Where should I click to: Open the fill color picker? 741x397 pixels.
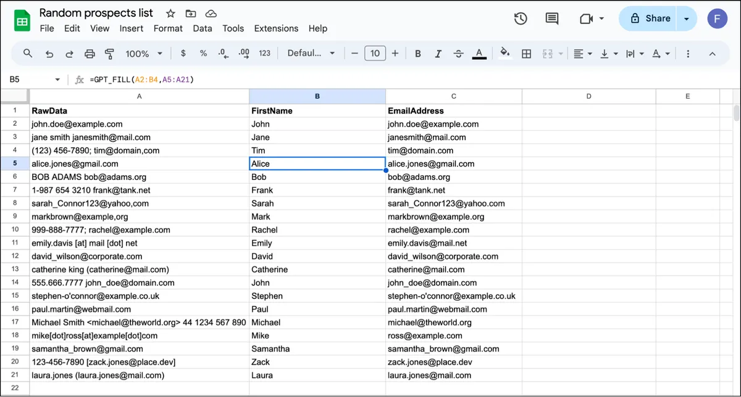point(505,54)
